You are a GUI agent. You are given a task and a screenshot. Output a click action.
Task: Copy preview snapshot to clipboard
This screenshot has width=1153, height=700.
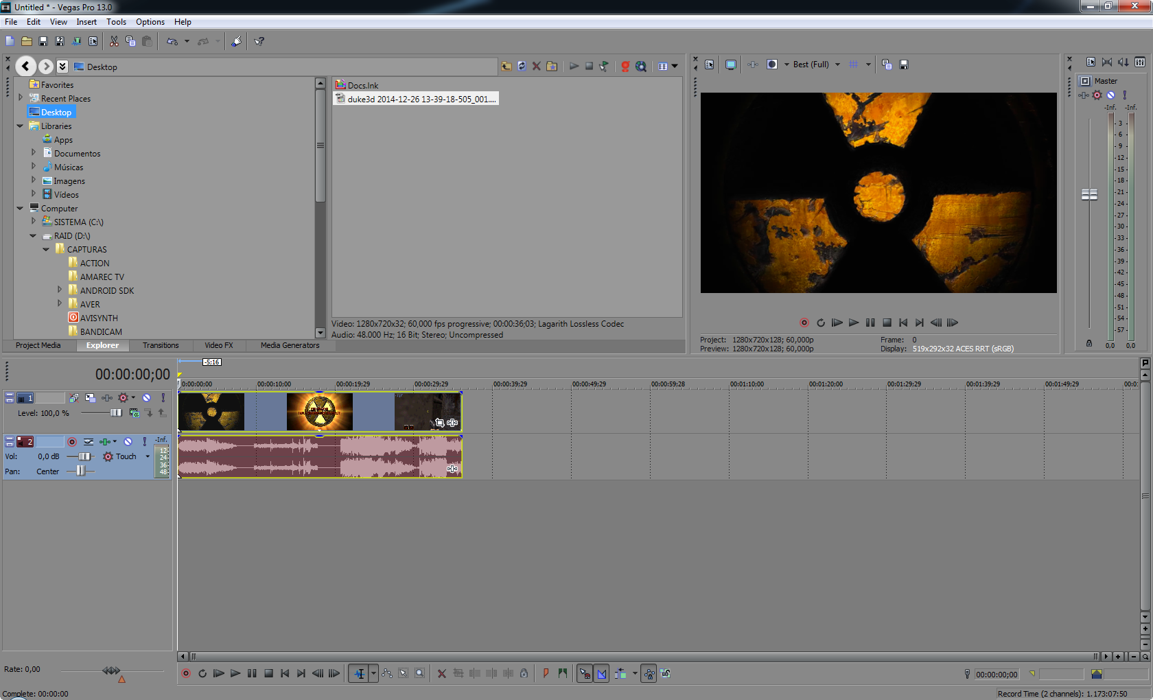887,65
